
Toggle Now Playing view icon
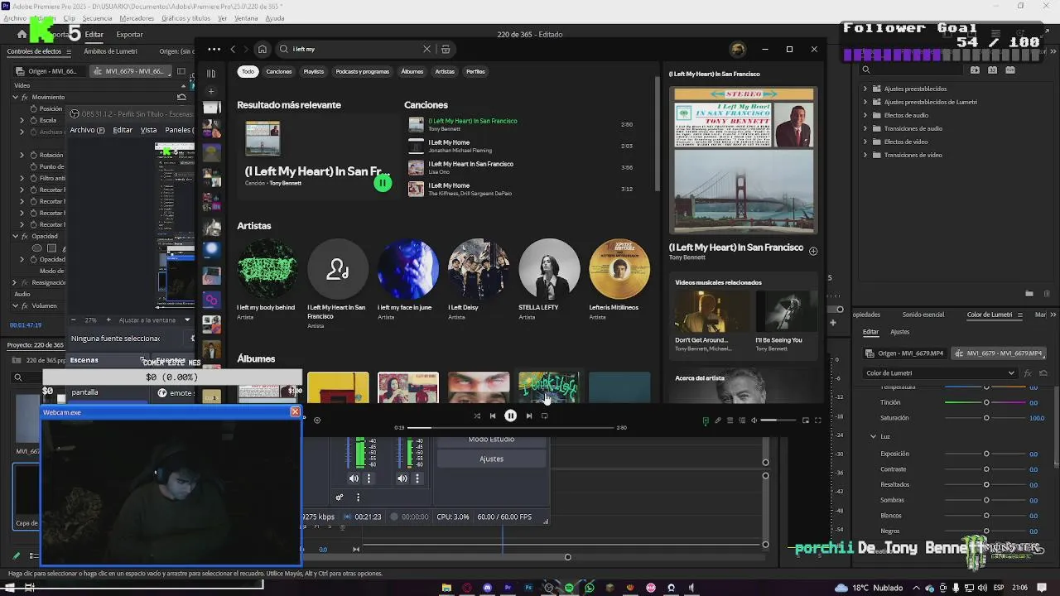pyautogui.click(x=706, y=421)
